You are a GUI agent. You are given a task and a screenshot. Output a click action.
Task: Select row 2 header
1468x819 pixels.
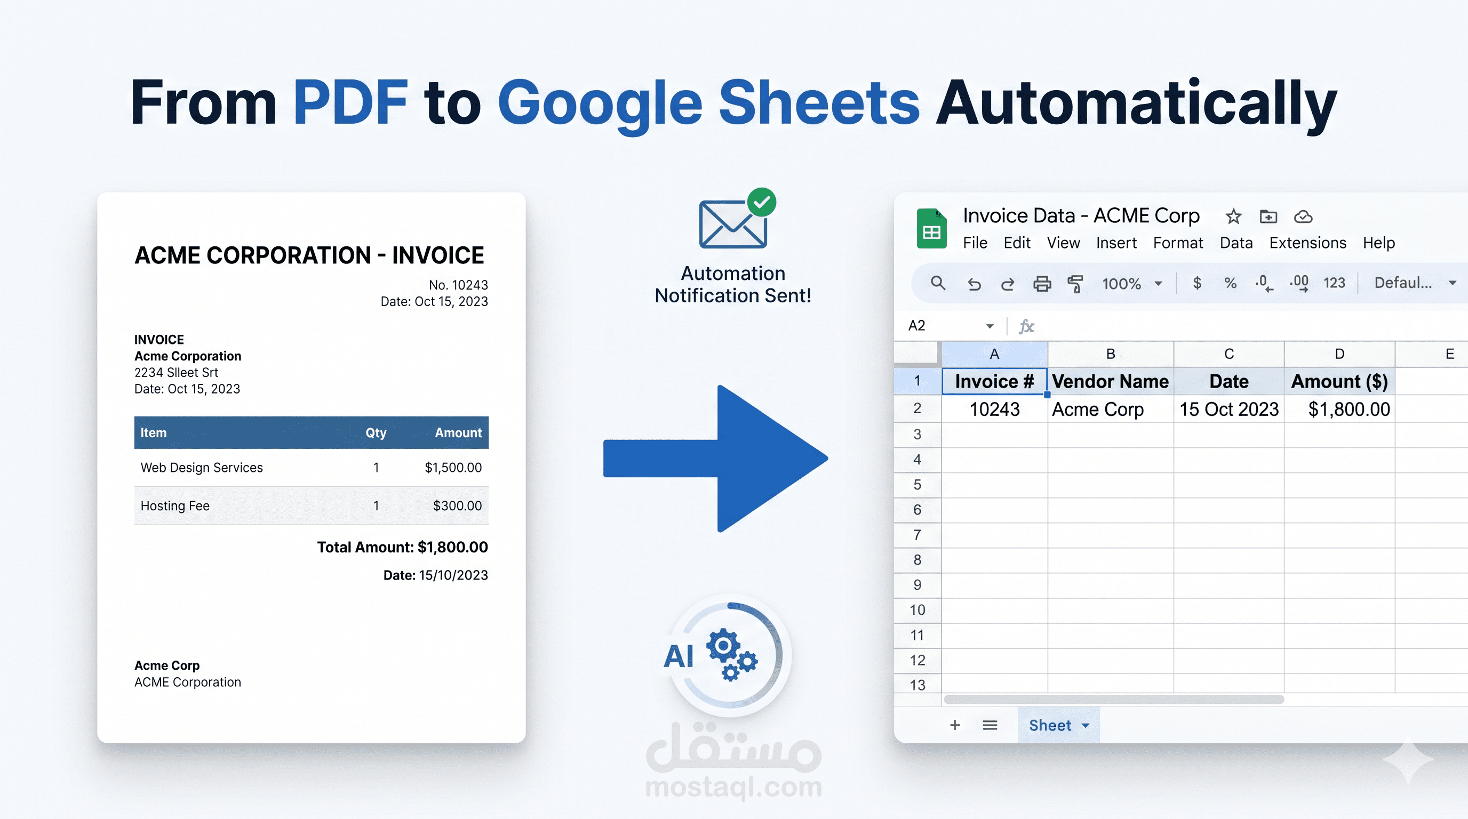click(x=917, y=408)
